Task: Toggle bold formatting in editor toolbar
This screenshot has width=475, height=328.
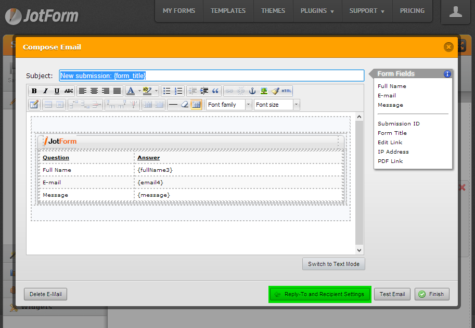Action: pyautogui.click(x=34, y=91)
